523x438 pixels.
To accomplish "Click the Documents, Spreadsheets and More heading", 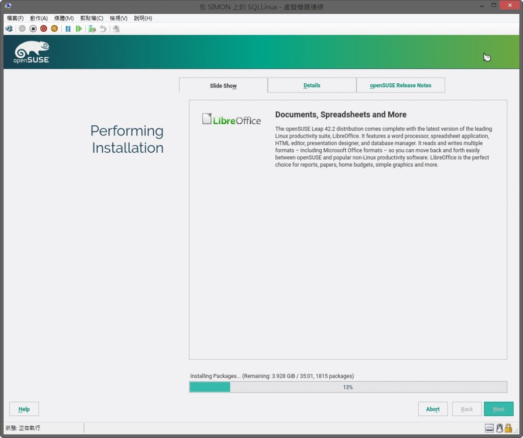I will point(341,114).
